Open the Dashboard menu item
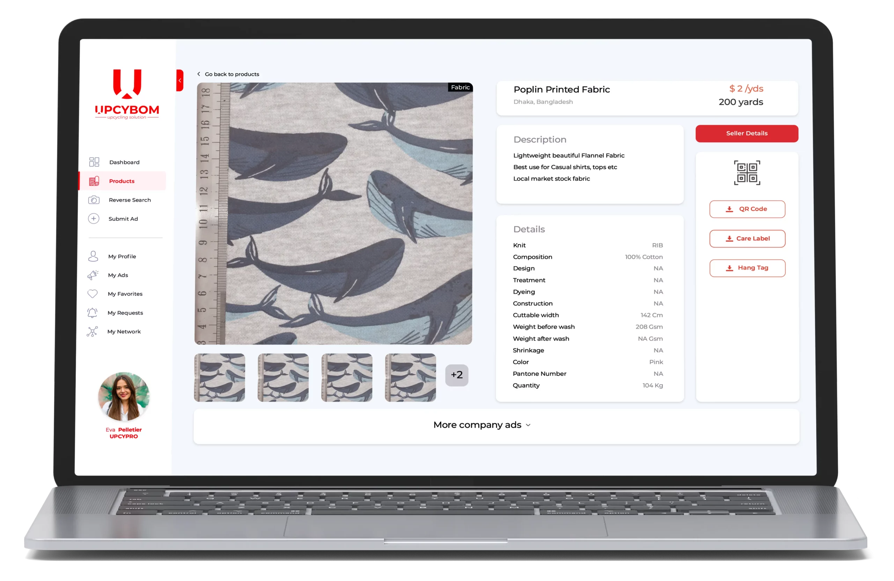Screen dimensions: 894x581 pyautogui.click(x=124, y=162)
